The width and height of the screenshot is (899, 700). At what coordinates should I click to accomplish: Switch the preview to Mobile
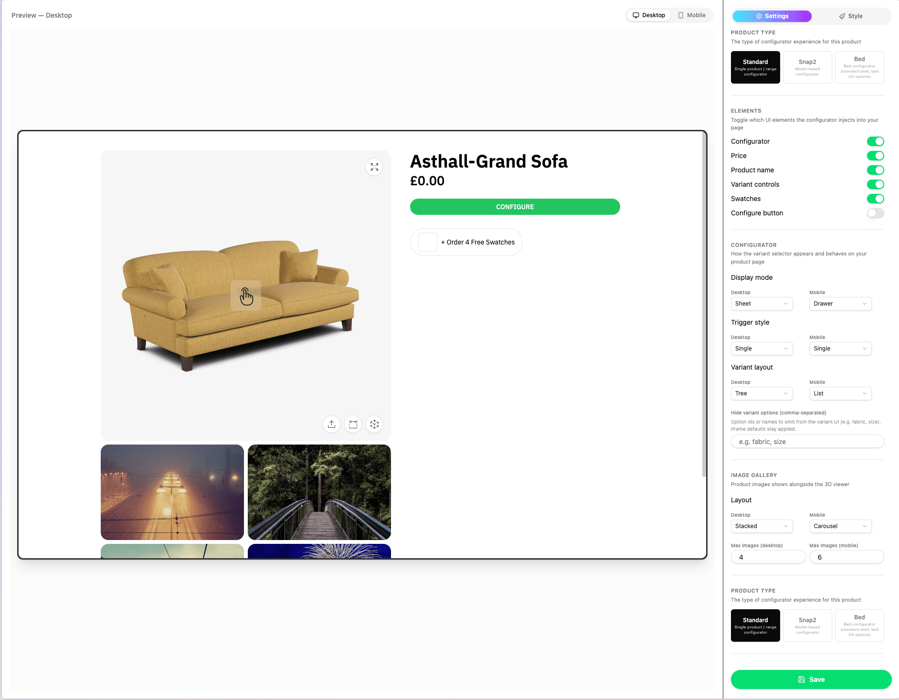click(692, 15)
